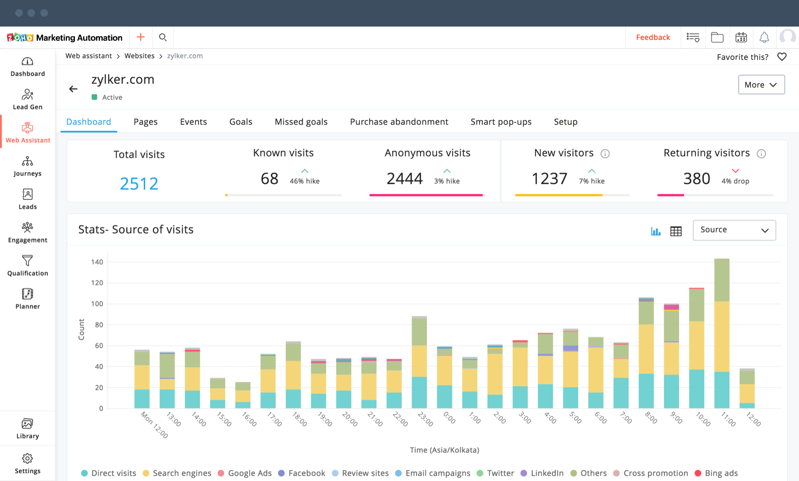Viewport: 799px width, 481px height.
Task: Open the notifications bell
Action: click(x=764, y=37)
